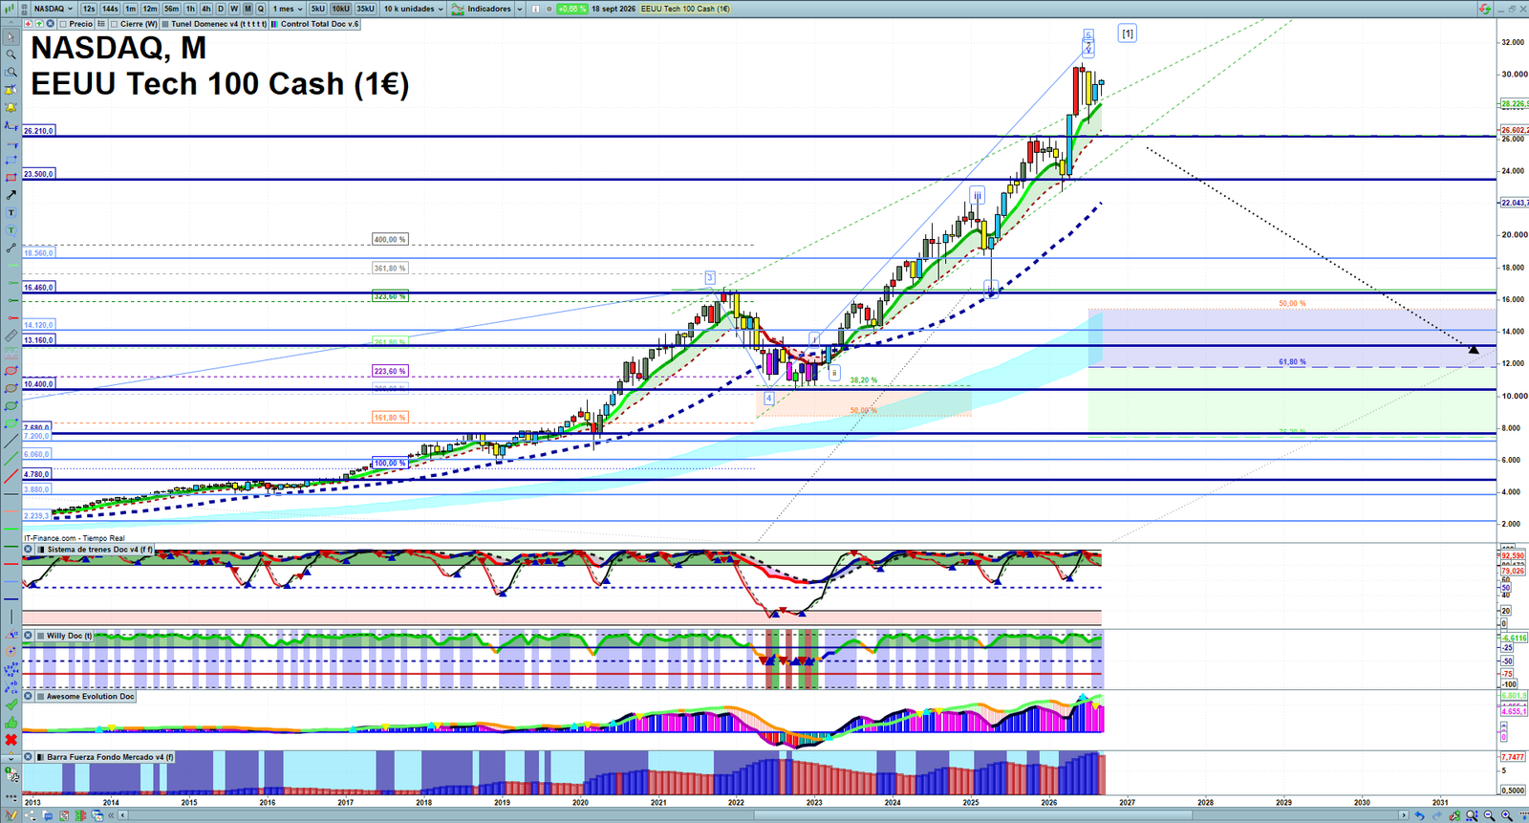This screenshot has height=823, width=1529.
Task: Open the Precio list settings icon
Action: point(101,23)
